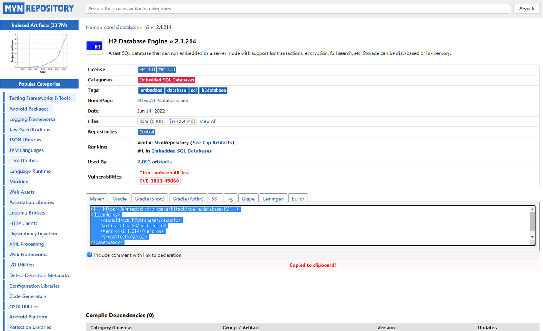543x331 pixels.
Task: Open Web Assets category
Action: point(22,192)
